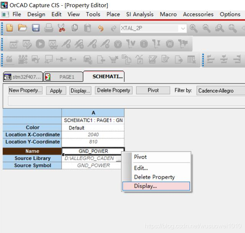245x233 pixels.
Task: Click the column A header
Action: (93, 113)
